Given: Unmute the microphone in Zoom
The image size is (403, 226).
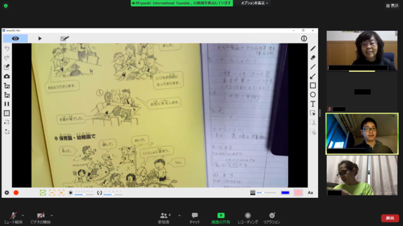Looking at the screenshot, I should point(13,218).
